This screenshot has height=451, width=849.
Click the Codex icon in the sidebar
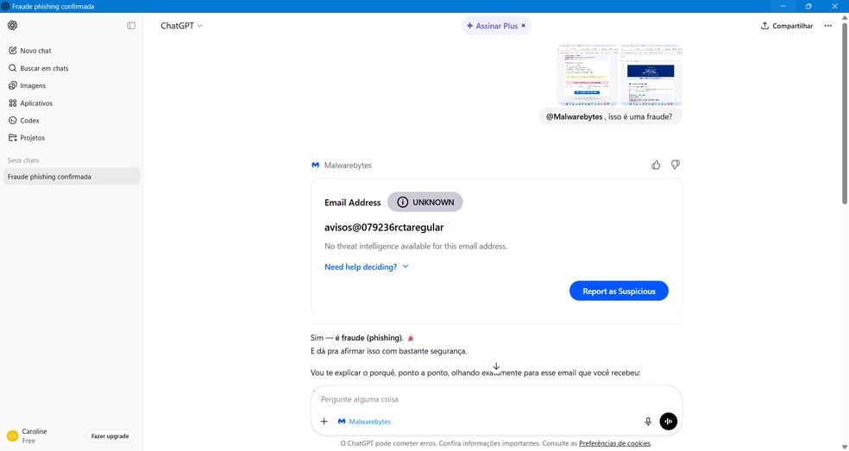coord(12,120)
